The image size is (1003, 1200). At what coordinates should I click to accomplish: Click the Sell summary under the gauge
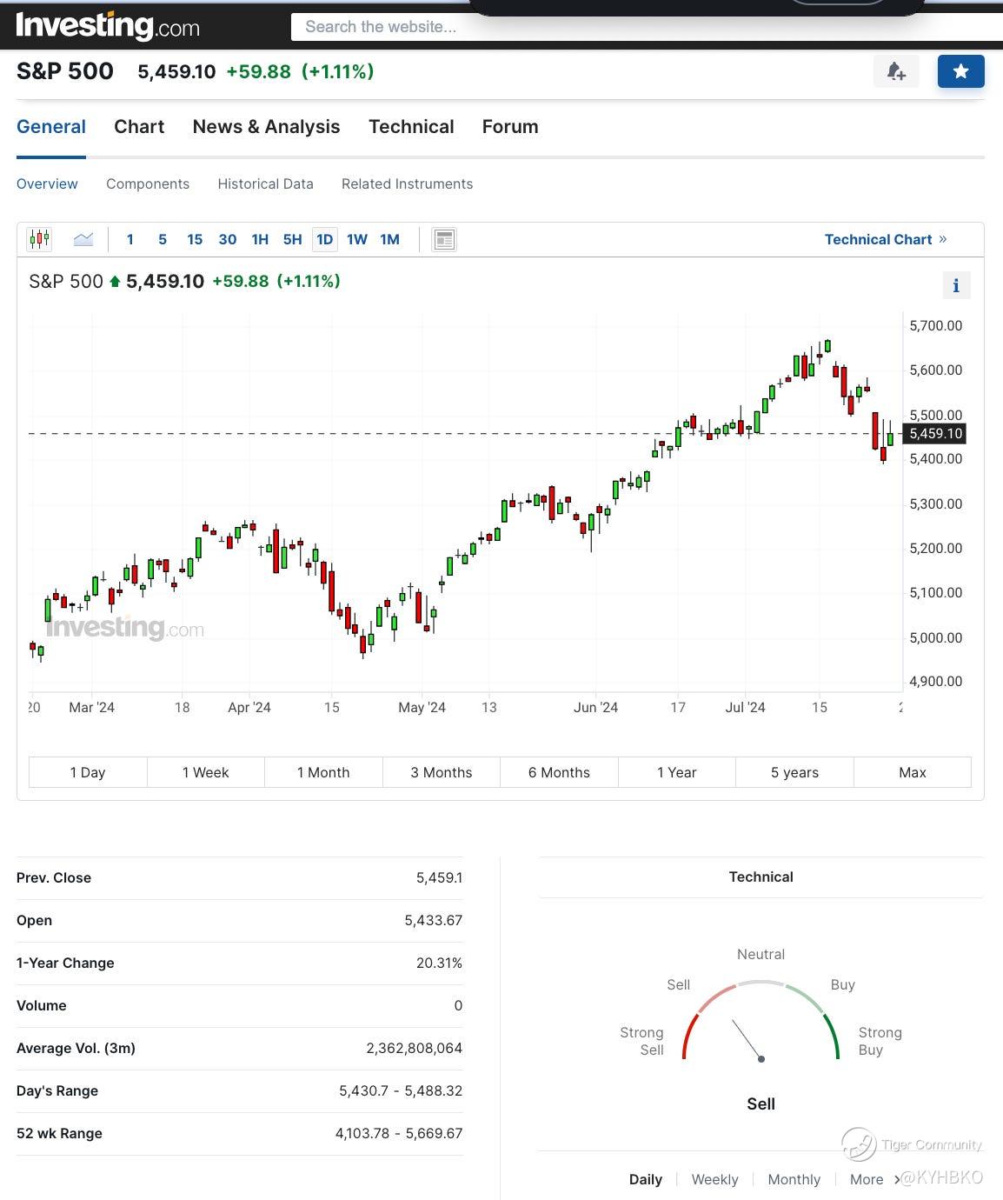click(x=761, y=1103)
